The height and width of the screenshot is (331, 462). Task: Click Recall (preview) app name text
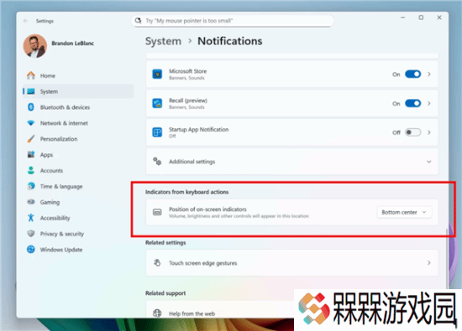[188, 101]
